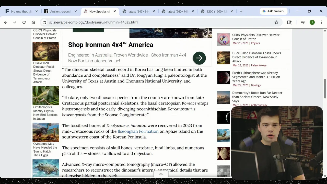
Task: Open the Chrome three-dot menu
Action: 321,22
